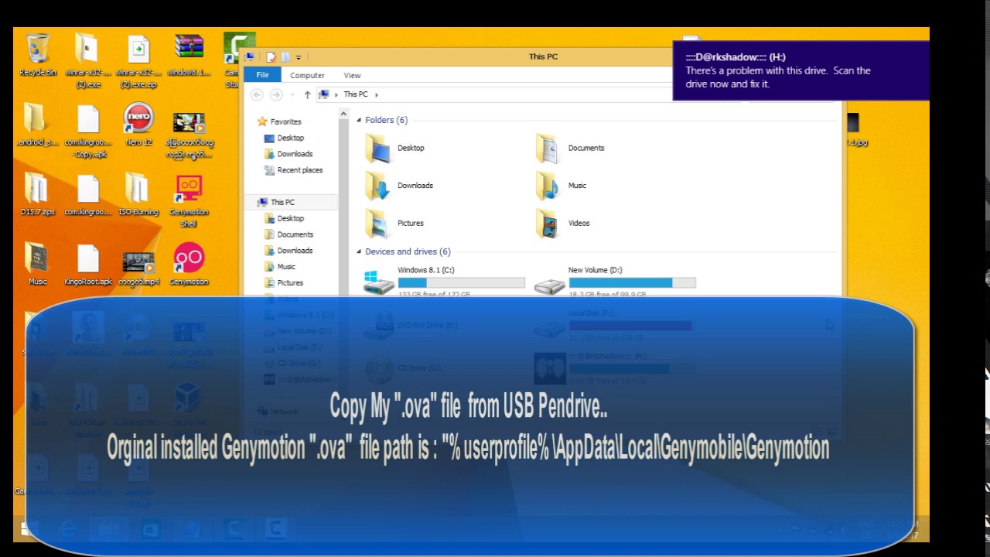
Task: Open Downloads under Favorites in navigation pane
Action: (288, 154)
